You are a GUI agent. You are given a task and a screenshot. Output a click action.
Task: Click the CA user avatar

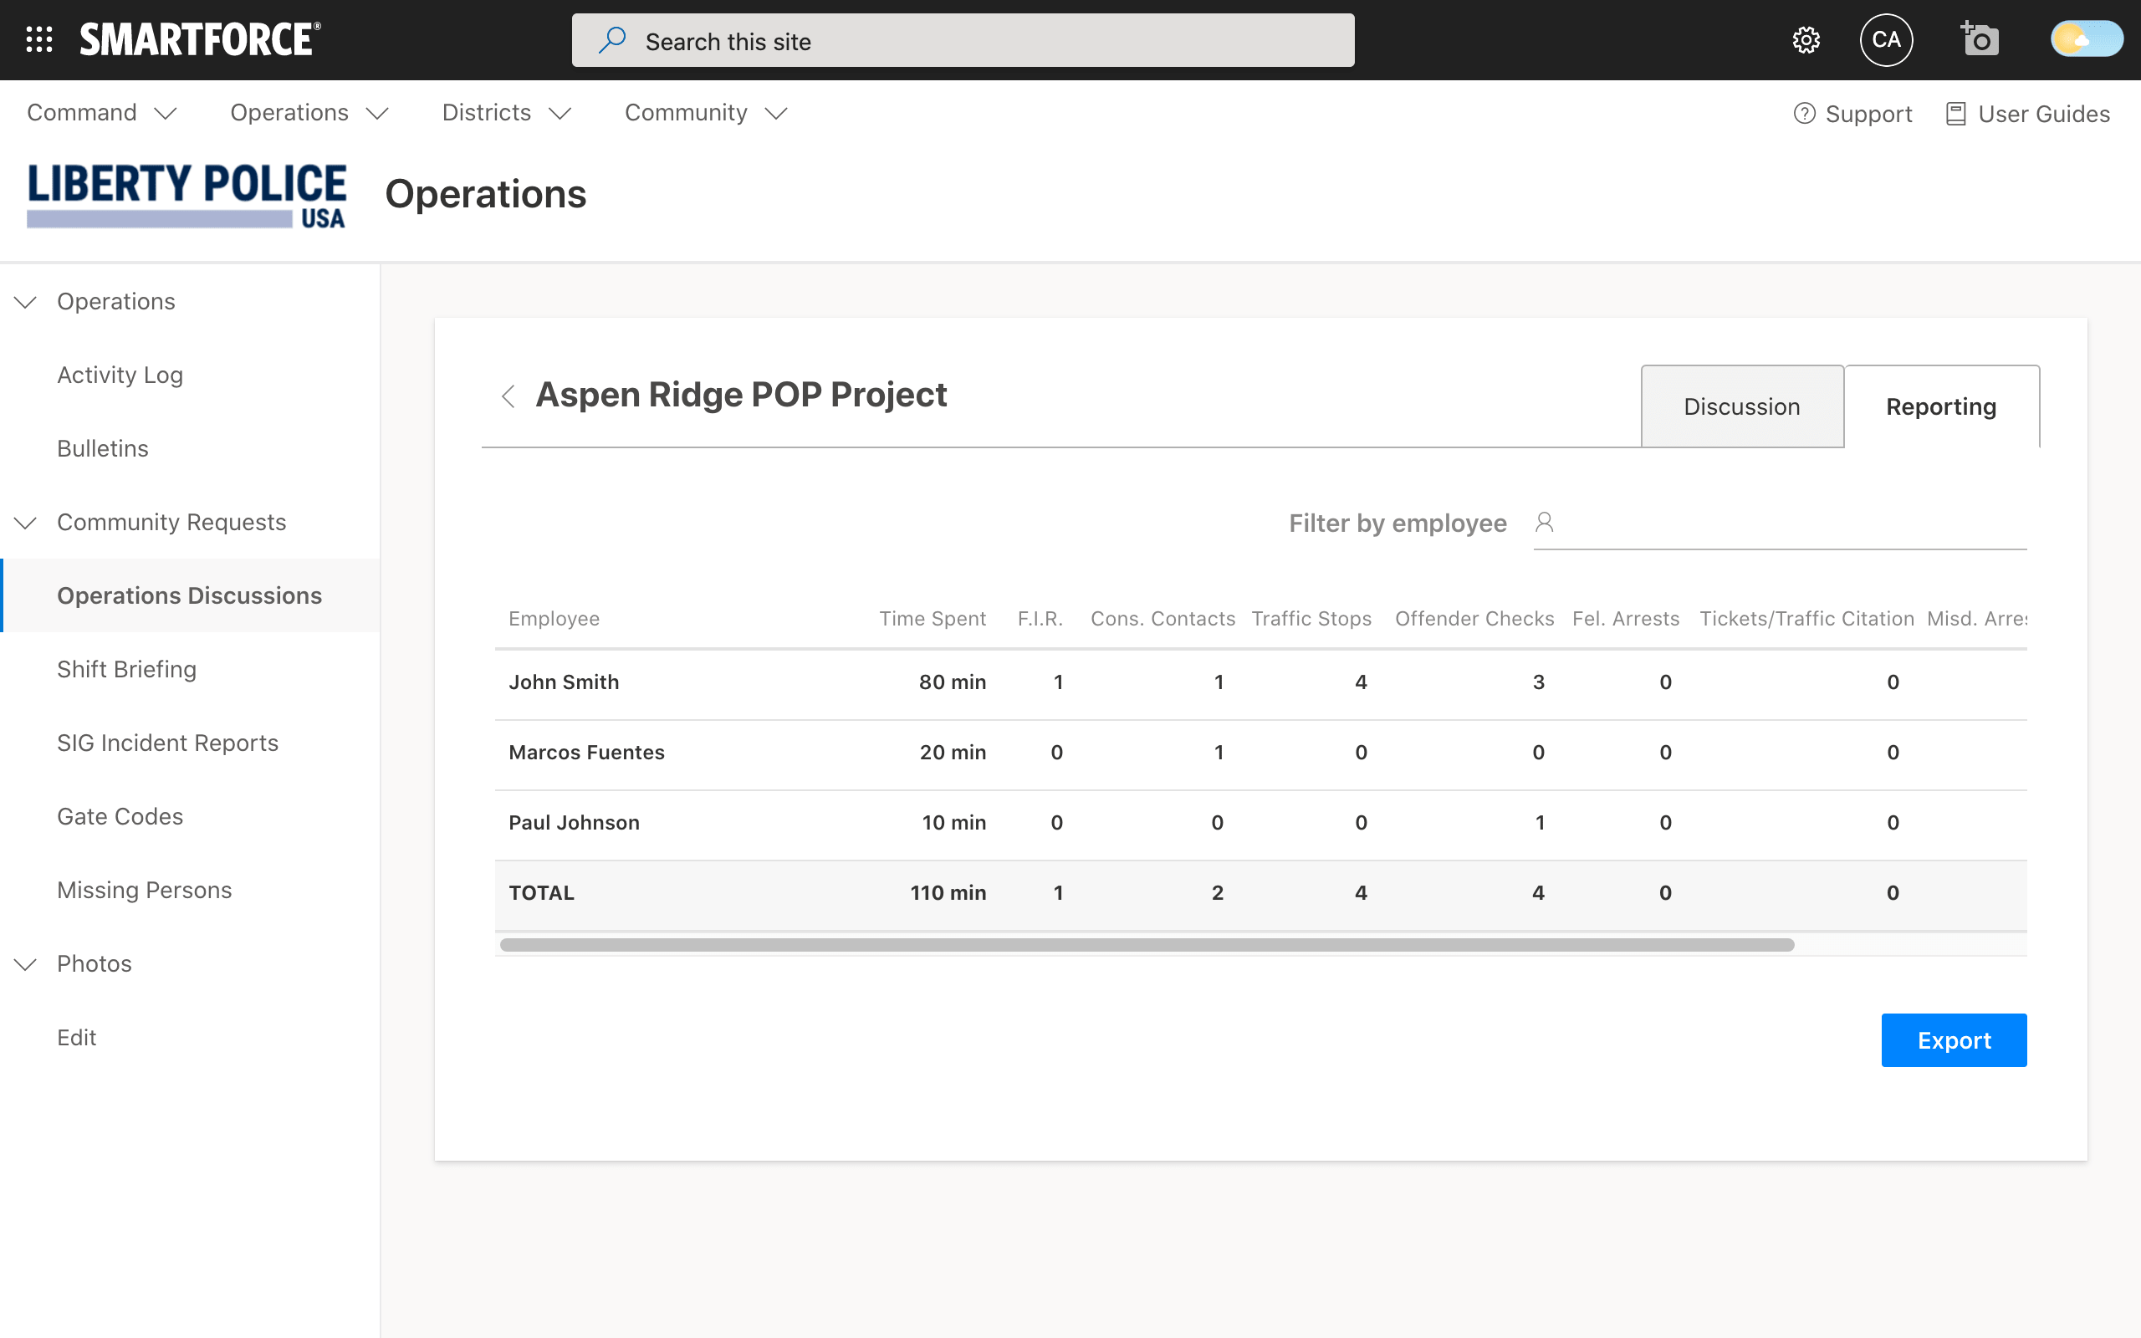click(1886, 40)
